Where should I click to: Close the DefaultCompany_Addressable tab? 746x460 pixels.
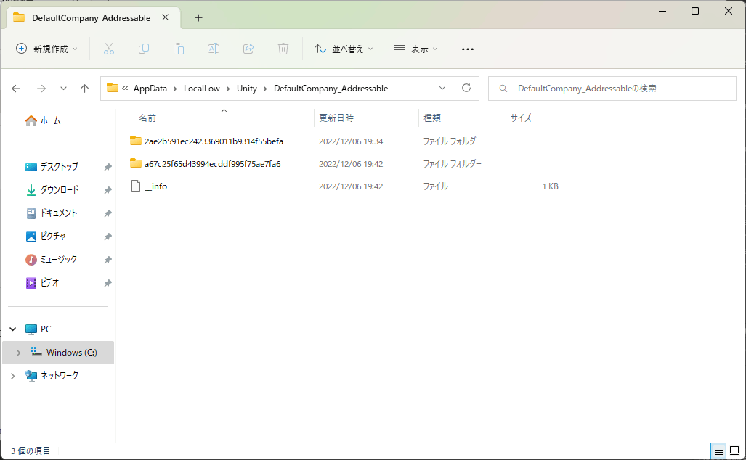165,17
